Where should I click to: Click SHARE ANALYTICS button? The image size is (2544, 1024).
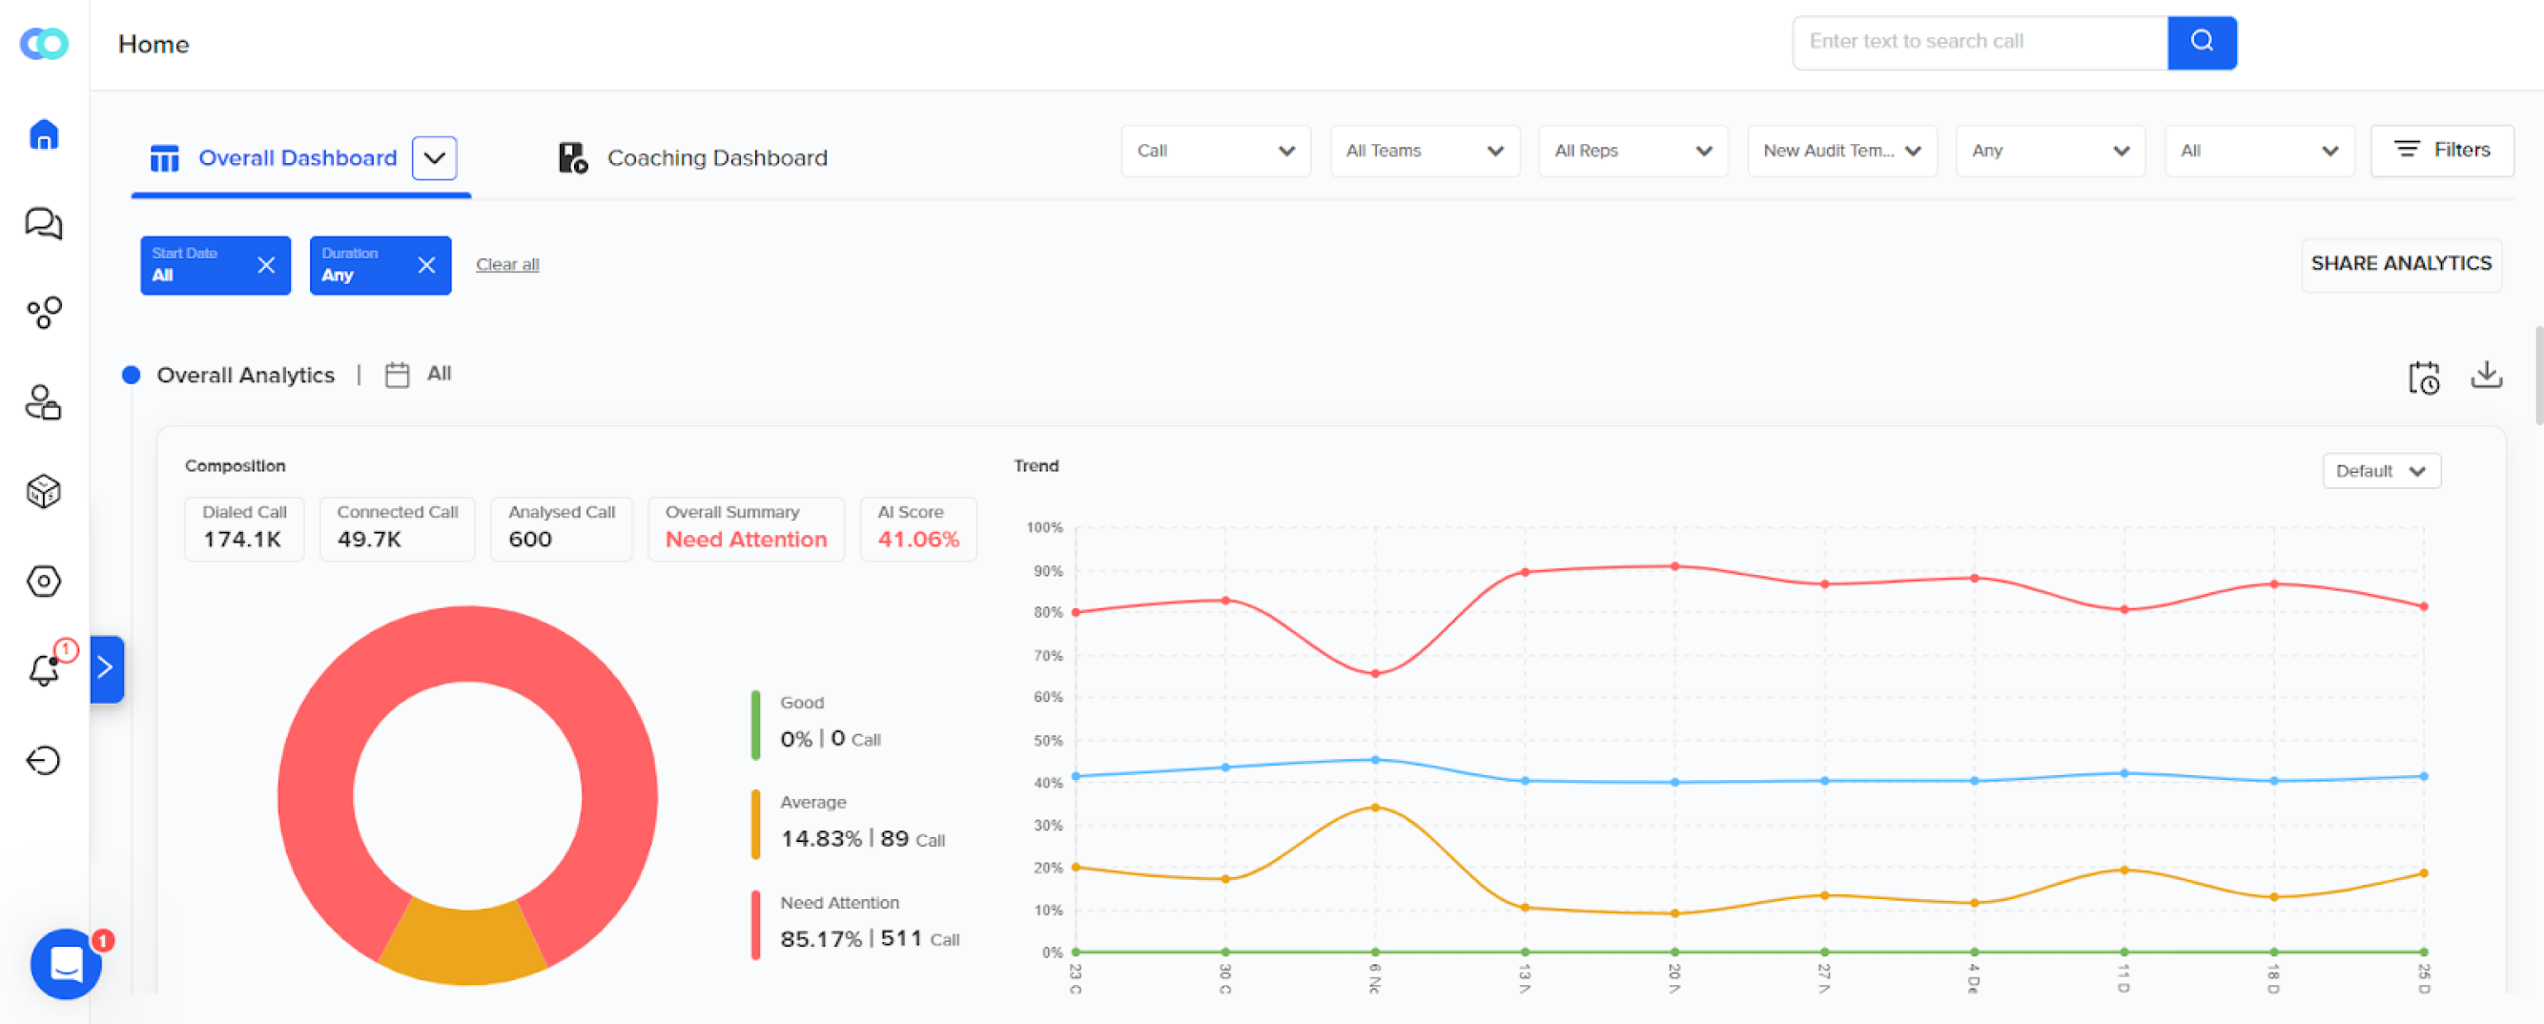click(x=2401, y=264)
